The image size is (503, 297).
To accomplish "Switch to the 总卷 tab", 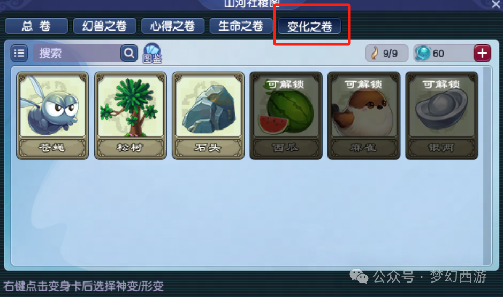I will point(36,26).
